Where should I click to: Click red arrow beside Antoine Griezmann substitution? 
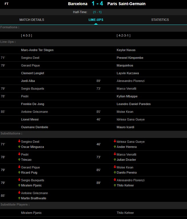pos(19,193)
